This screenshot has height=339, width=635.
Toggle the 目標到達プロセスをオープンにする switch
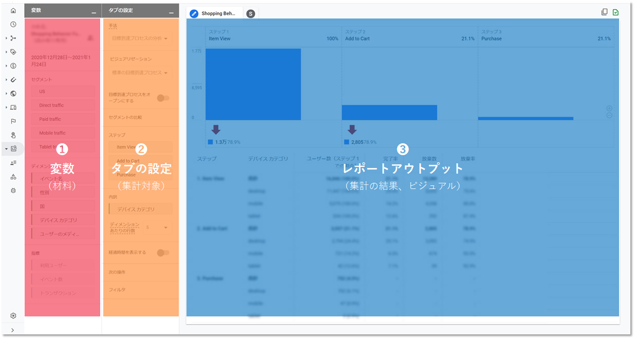(163, 98)
